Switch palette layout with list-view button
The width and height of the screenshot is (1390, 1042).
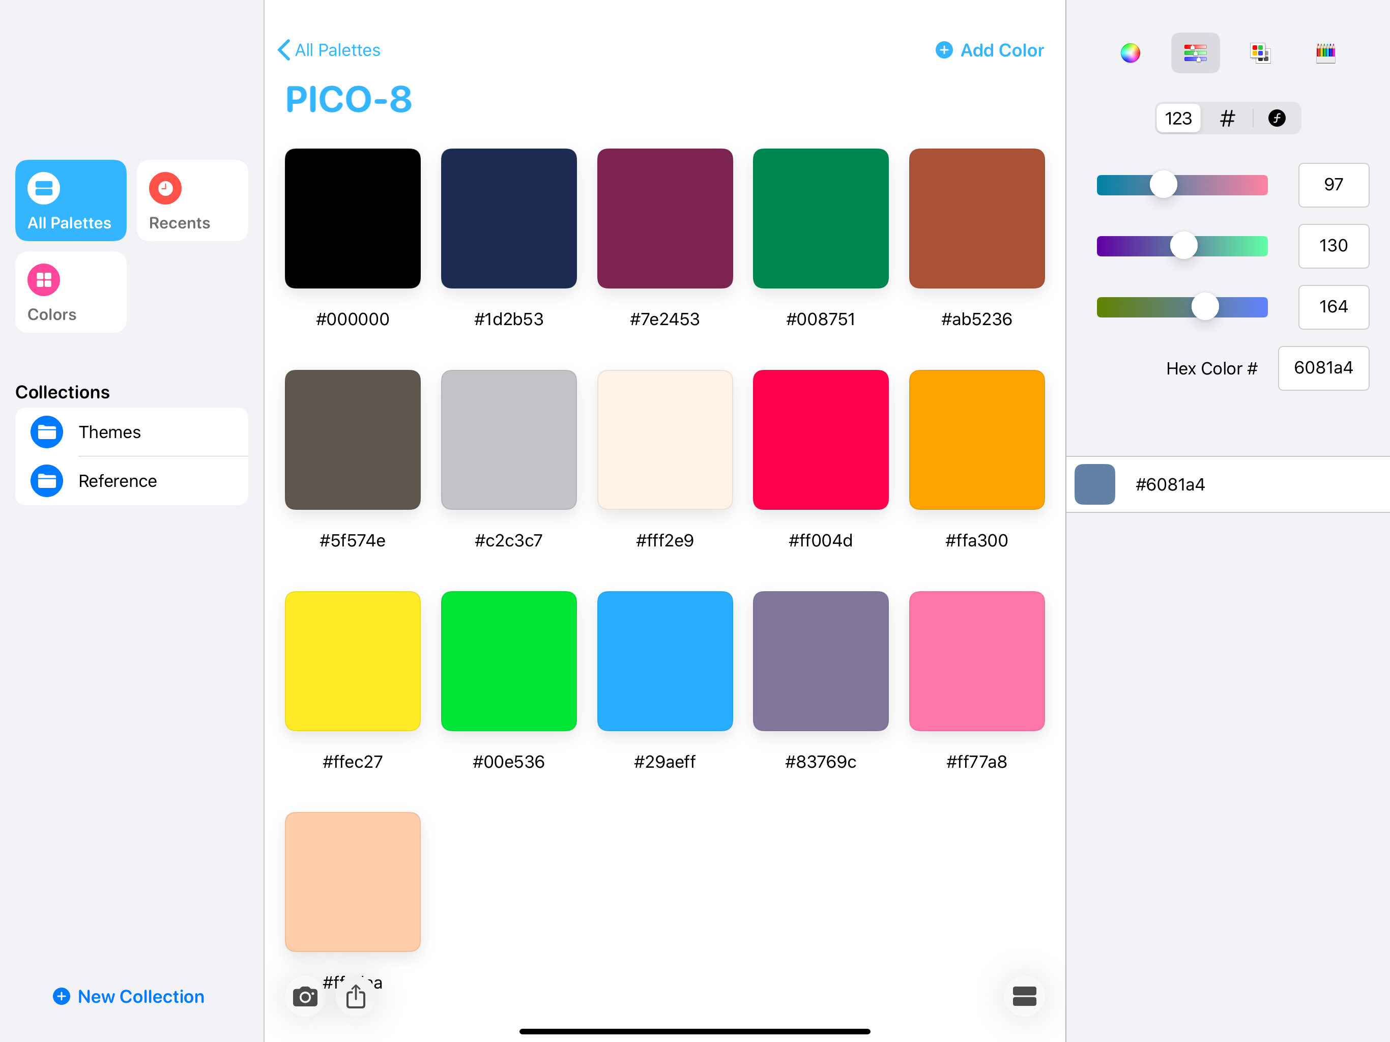tap(1024, 996)
